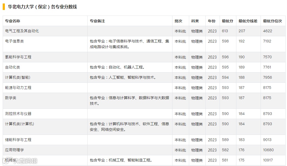The width and height of the screenshot is (287, 166).
Task: Click the score difference 207
Action: 242,31
